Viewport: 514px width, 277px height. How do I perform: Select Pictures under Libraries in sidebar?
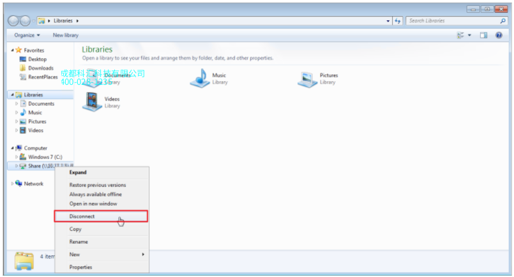tap(37, 121)
